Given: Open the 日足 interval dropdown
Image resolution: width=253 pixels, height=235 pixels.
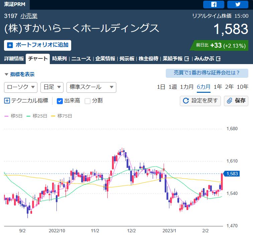Looking at the screenshot, I should click(52, 87).
